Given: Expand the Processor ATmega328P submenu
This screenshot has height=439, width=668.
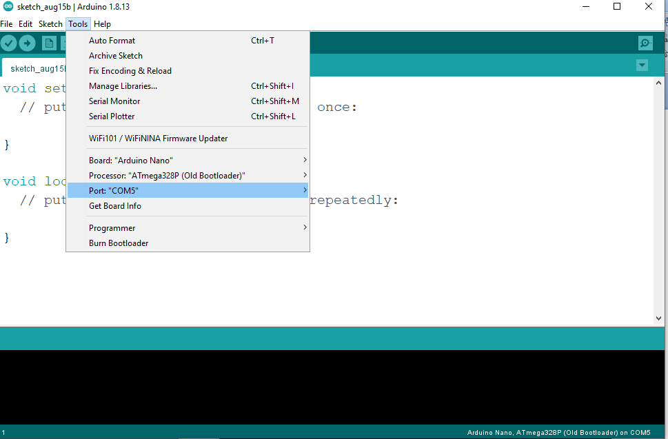Looking at the screenshot, I should pos(188,176).
